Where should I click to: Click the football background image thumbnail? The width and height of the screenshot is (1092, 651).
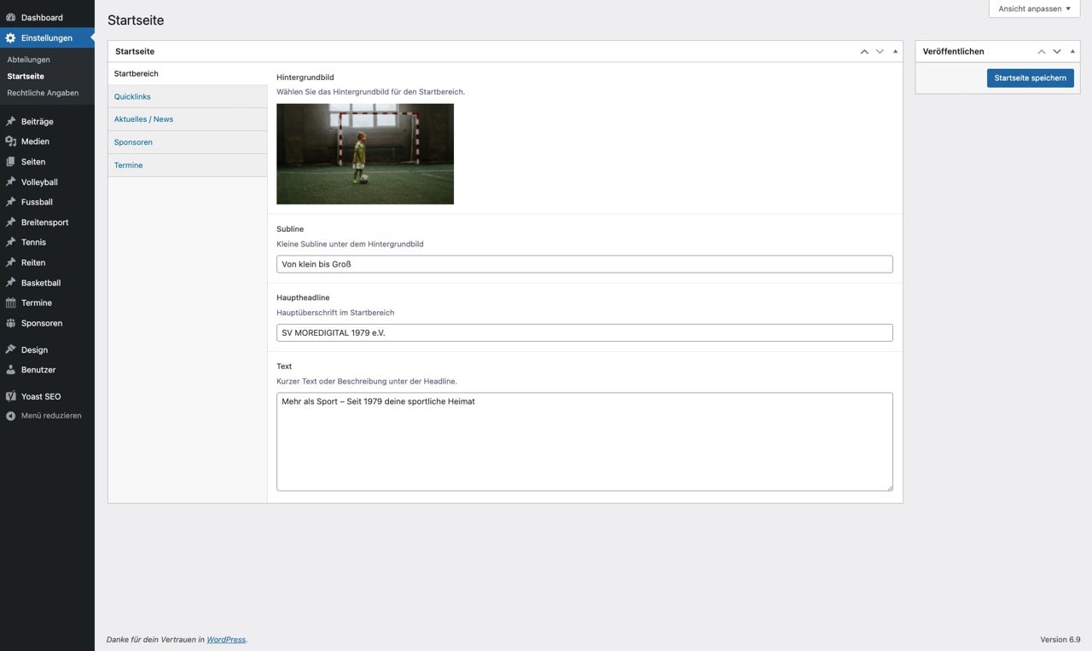[x=365, y=154]
